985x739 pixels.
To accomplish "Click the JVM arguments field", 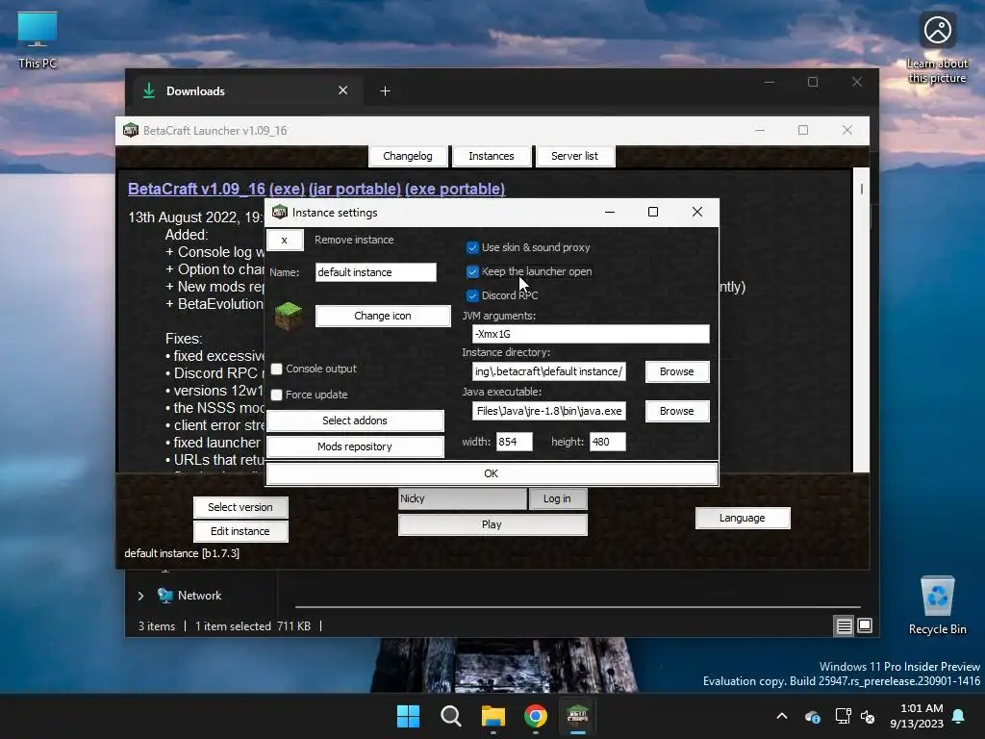I will [591, 334].
